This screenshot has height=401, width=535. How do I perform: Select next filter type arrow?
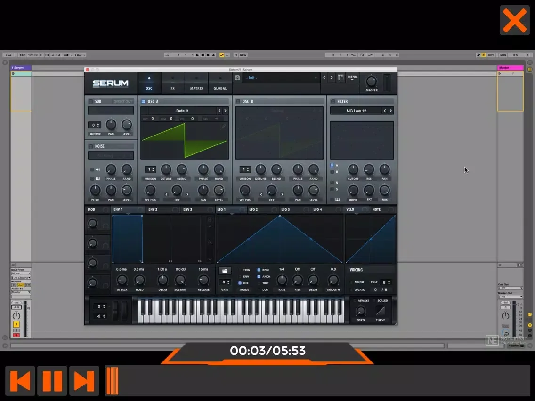[391, 111]
